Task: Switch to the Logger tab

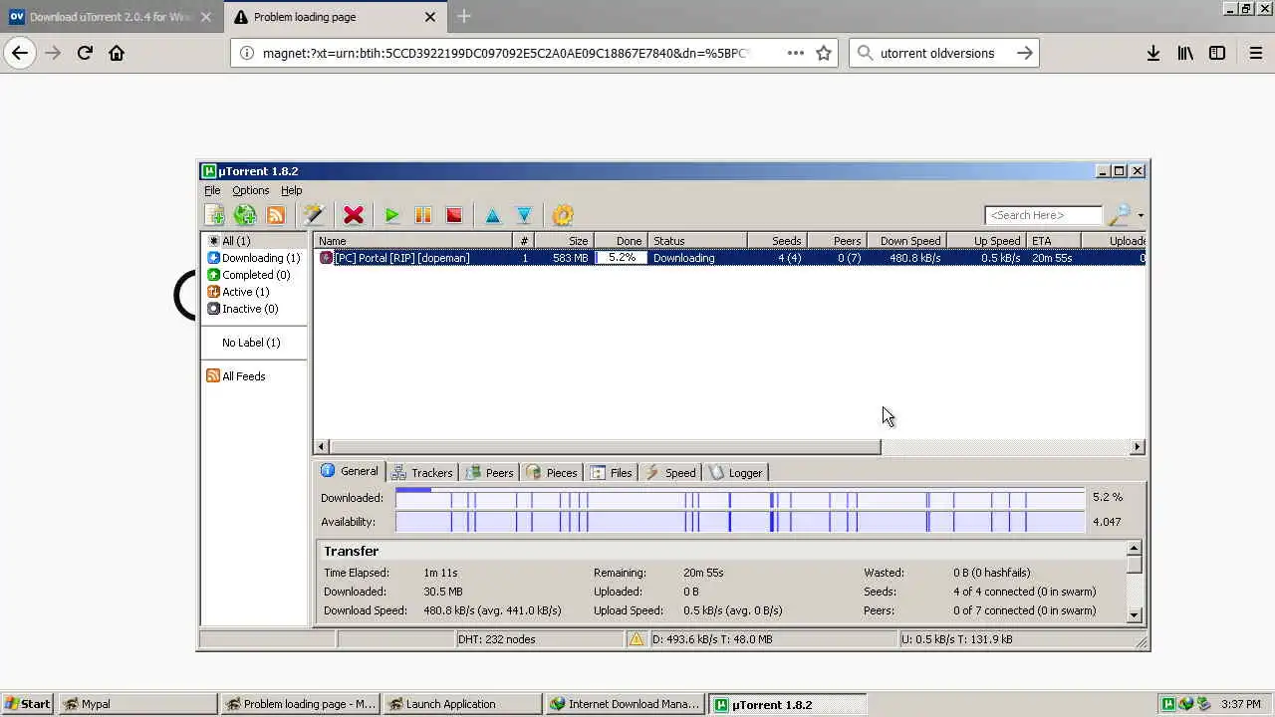Action: point(735,473)
